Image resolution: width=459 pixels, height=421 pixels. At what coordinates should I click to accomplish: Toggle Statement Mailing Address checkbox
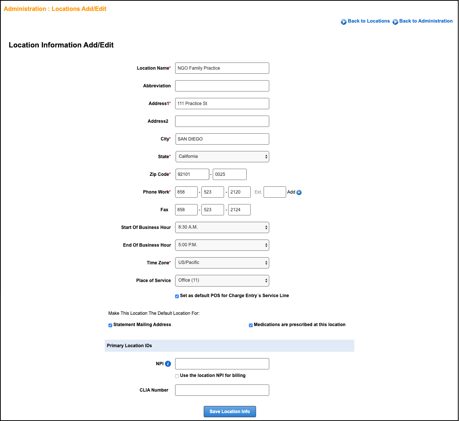coord(110,325)
